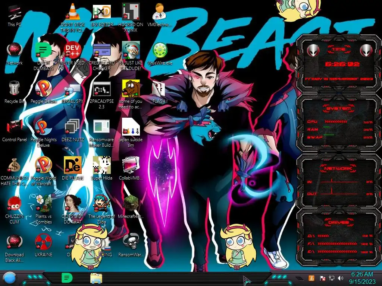Open the CollabVMB... monitor icon

pyautogui.click(x=131, y=165)
